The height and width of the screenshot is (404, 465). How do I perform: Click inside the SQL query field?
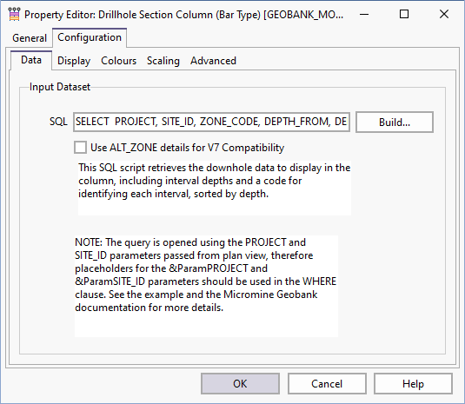[211, 122]
